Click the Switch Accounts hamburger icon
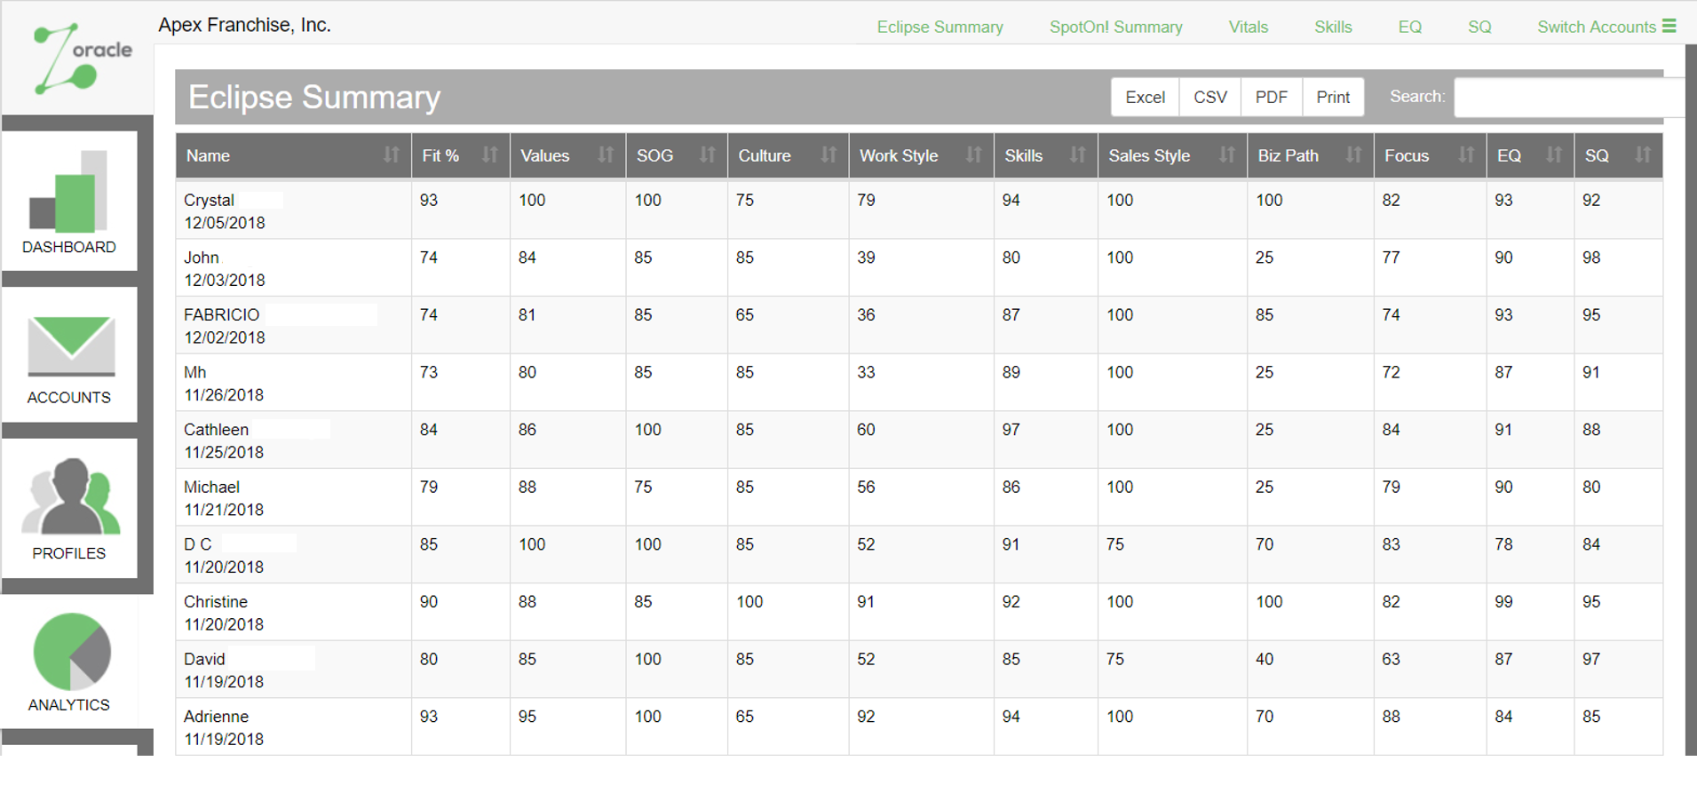 (x=1669, y=27)
